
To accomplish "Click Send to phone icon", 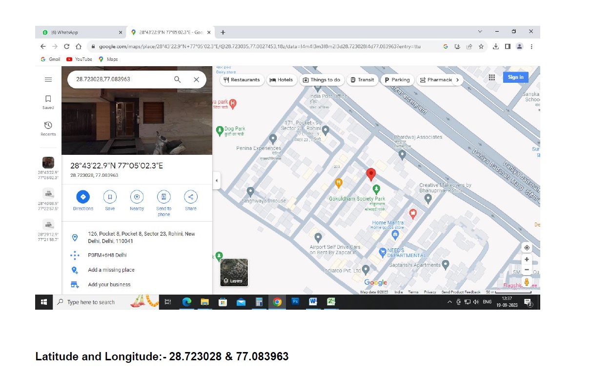I will [x=163, y=197].
